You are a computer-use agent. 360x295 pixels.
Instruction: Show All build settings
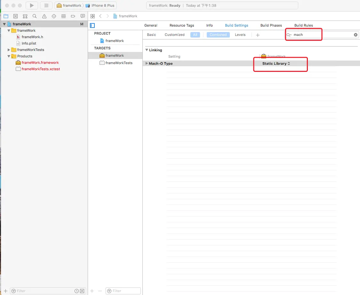(x=195, y=35)
